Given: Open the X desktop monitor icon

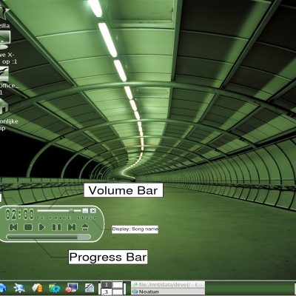Looking at the screenshot, I should click(5, 40).
